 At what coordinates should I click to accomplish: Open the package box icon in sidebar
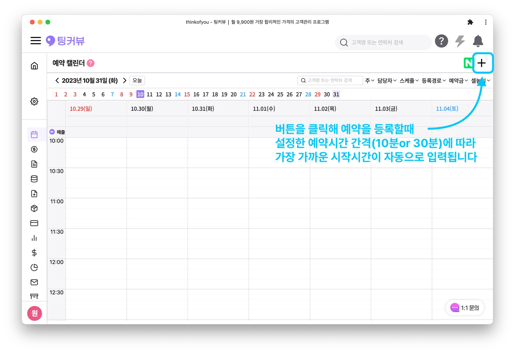click(34, 208)
